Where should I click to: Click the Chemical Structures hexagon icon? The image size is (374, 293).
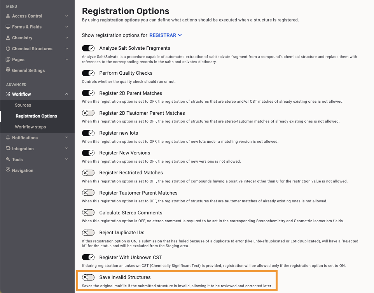8,49
